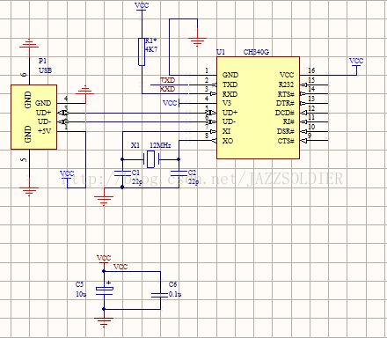
Task: Select resistor R1 4K7 symbol
Action: [142, 52]
